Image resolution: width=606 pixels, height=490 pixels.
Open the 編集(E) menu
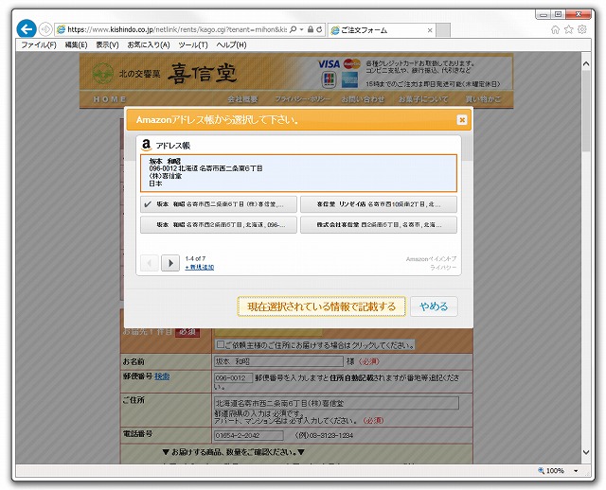[x=76, y=44]
